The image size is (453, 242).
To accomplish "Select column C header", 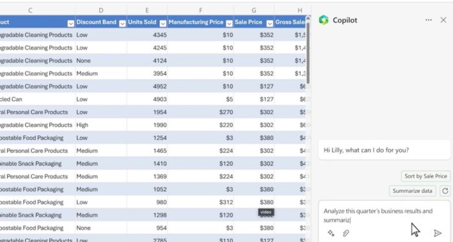I will tap(30, 10).
